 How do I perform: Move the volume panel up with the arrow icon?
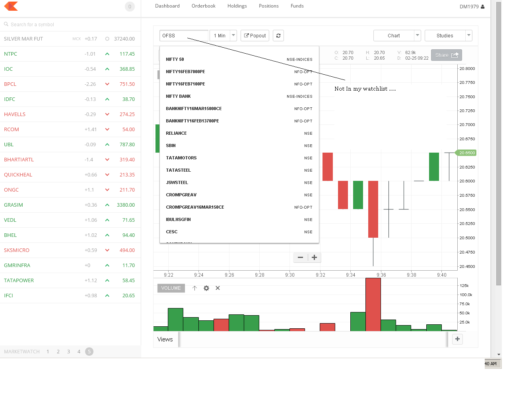coord(194,288)
